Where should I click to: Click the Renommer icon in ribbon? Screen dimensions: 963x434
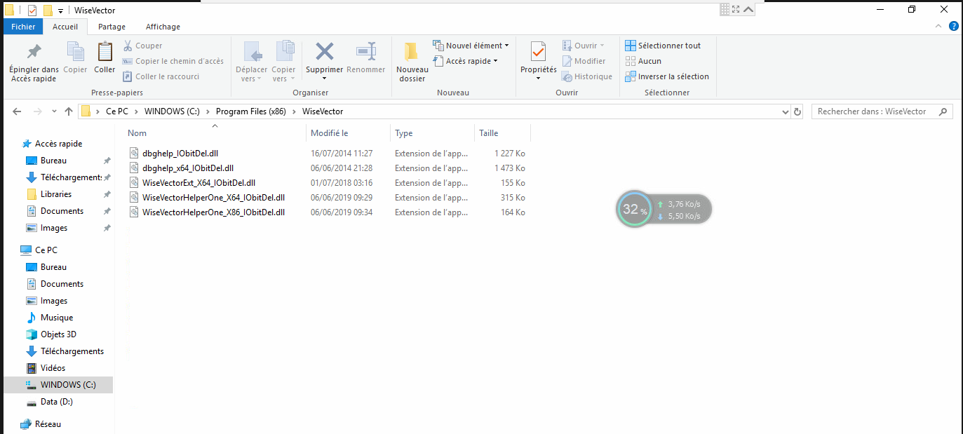click(365, 52)
